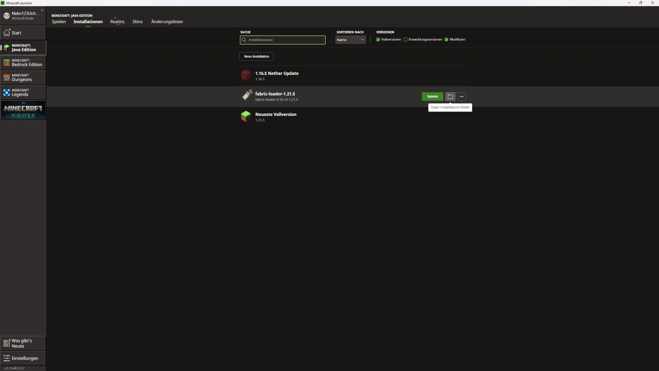Viewport: 659px width, 371px height.
Task: Open installations folder for fabric-loader-1.21.5
Action: point(450,96)
